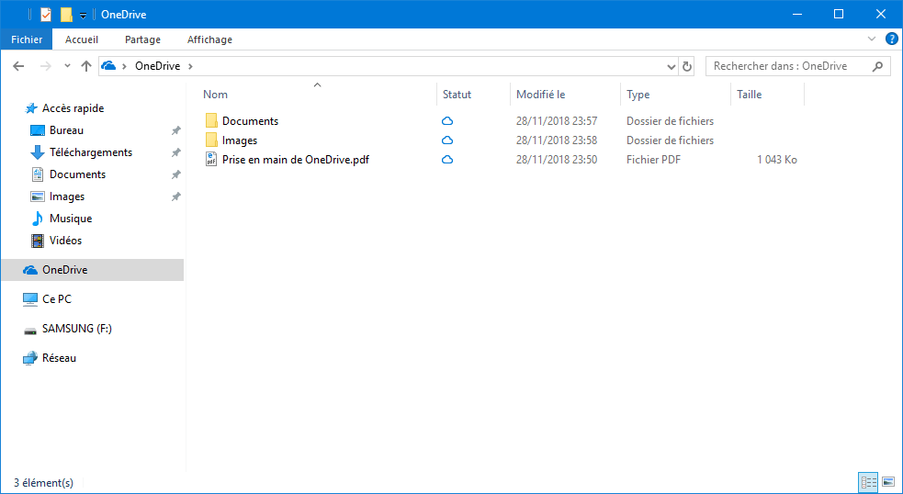Select the Images folder in file list
Viewport: 903px width, 494px height.
240,140
